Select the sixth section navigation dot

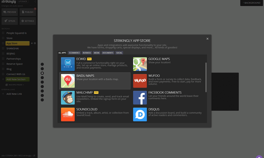tap(42, 87)
